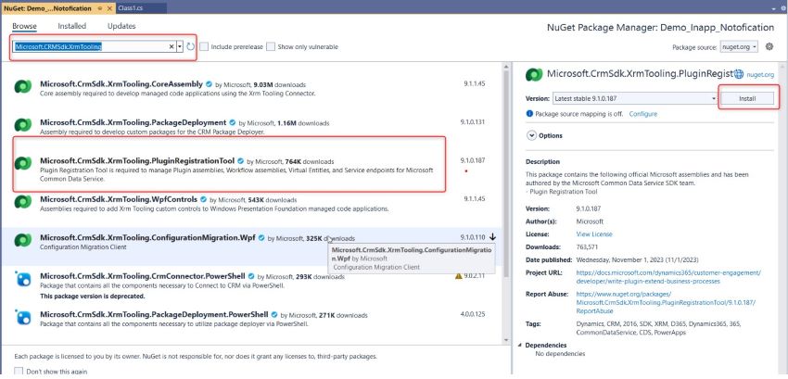The height and width of the screenshot is (379, 788).
Task: Click the Downloads value 763,571
Action: [x=587, y=247]
